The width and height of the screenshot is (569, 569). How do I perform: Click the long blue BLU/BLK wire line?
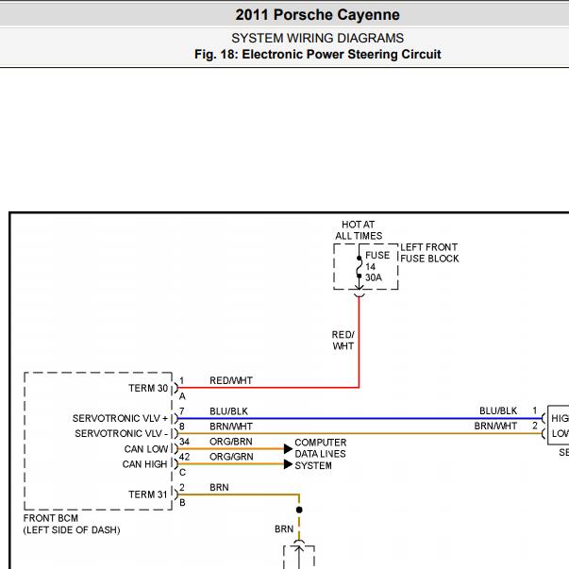click(x=360, y=418)
